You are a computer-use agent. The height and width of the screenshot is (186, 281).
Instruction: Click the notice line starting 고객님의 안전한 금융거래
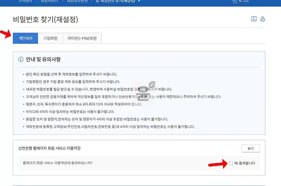[x=124, y=97]
